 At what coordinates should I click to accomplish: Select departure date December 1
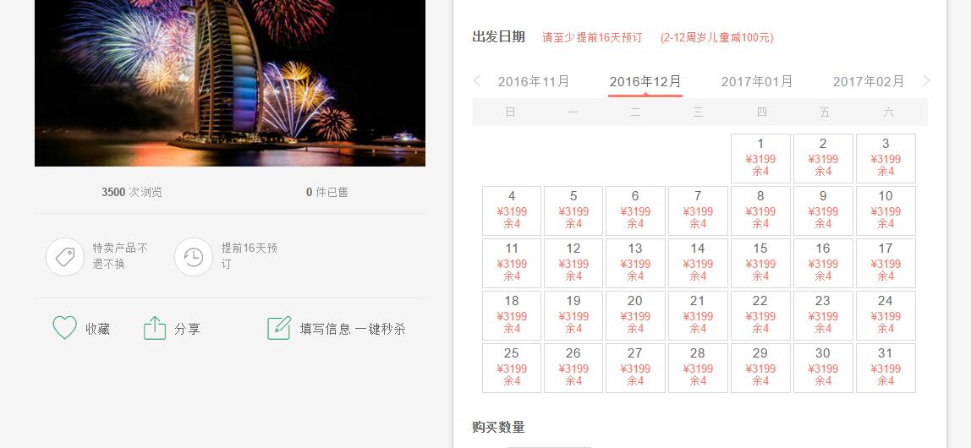pos(760,158)
